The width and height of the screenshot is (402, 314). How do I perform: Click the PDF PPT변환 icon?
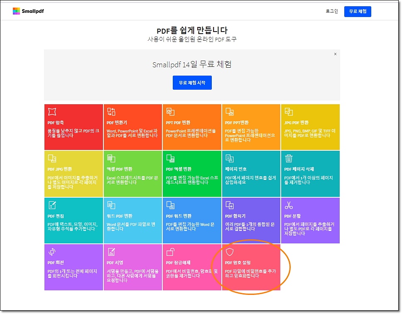point(230,112)
